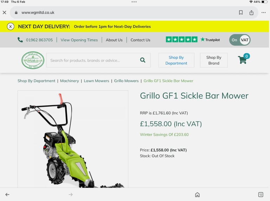Dismiss the Next Day Delivery banner
Viewport: 270px width, 201px height.
click(11, 27)
